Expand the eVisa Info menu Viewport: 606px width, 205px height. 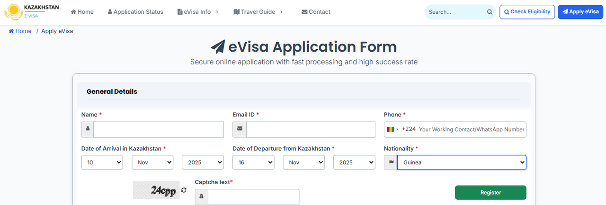pyautogui.click(x=197, y=12)
